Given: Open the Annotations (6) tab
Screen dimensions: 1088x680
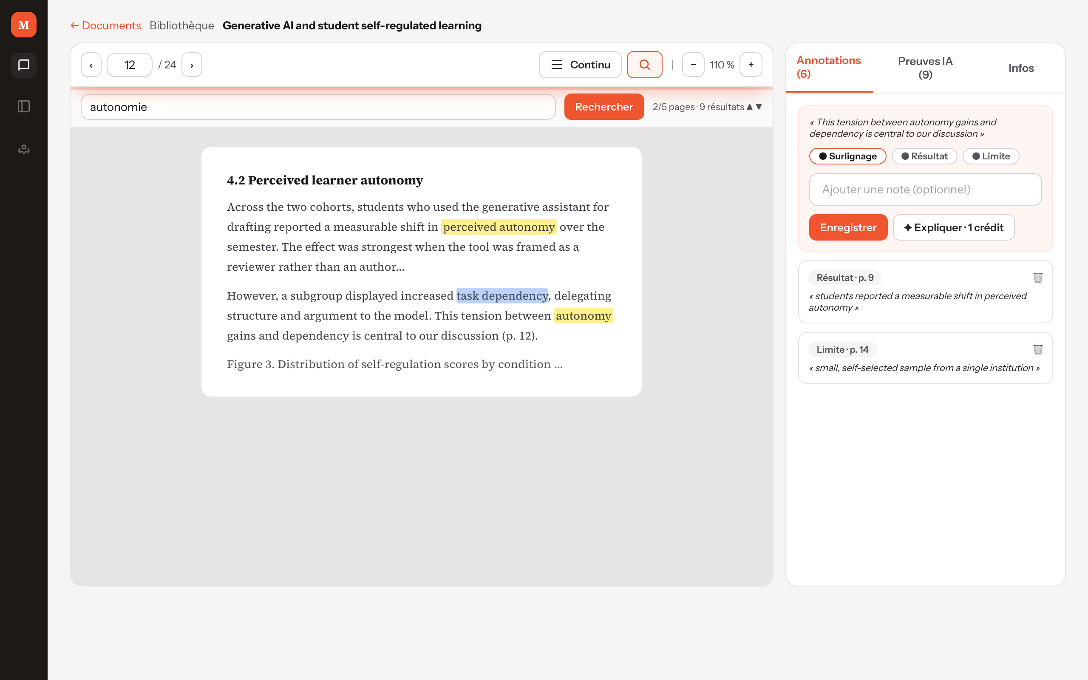Looking at the screenshot, I should [829, 68].
